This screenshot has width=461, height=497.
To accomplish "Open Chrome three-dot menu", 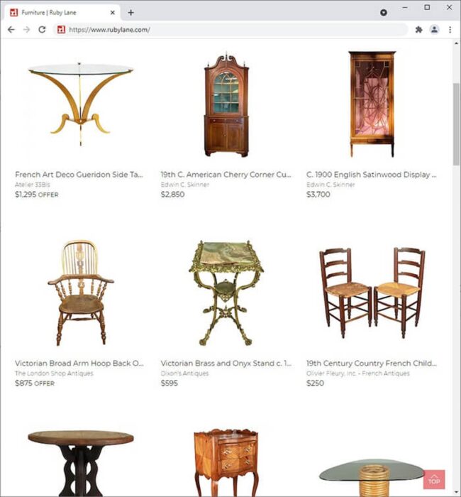I will 450,30.
